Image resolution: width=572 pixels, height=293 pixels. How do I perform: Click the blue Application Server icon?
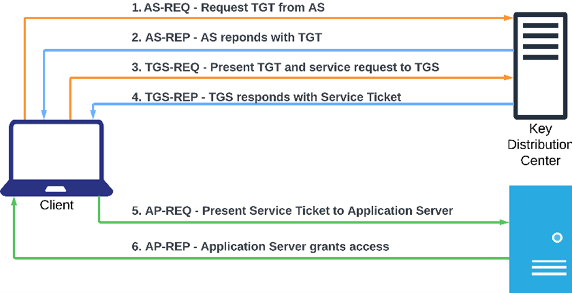pos(540,240)
